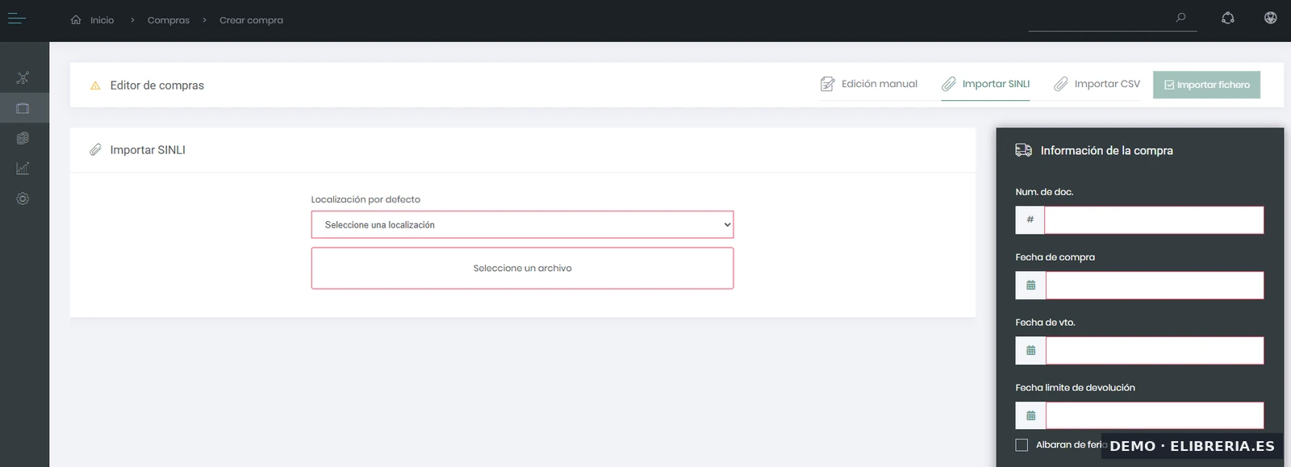Click the Información de la compra heading
This screenshot has height=467, width=1291.
(1106, 151)
